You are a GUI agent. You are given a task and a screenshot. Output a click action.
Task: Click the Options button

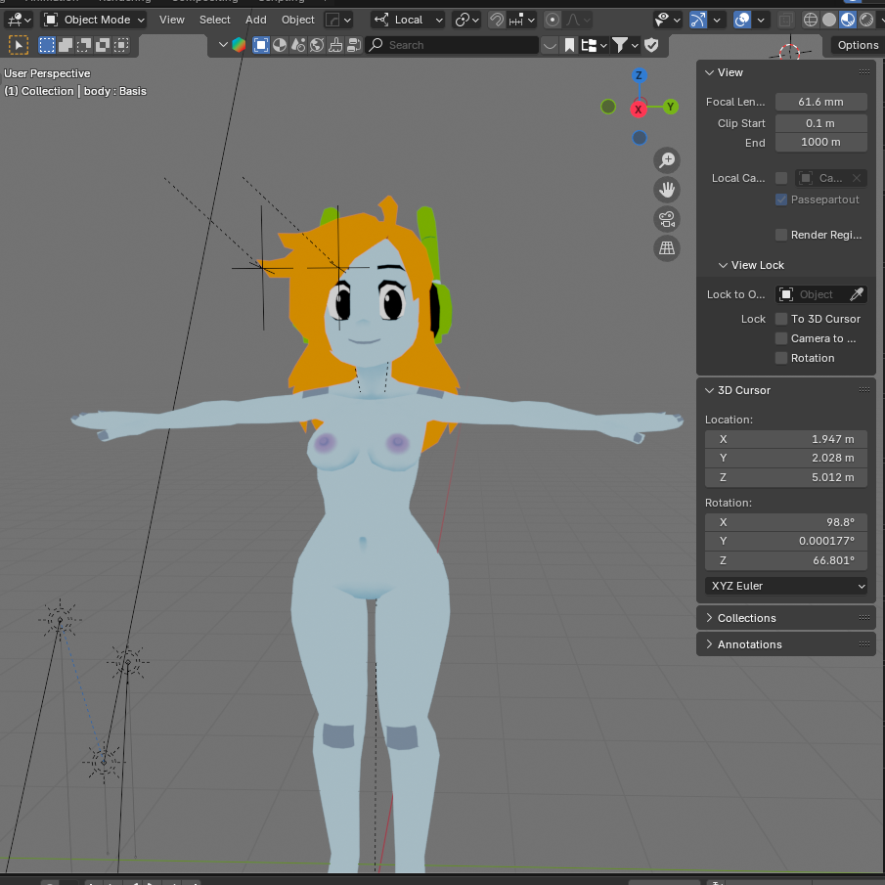pos(858,45)
